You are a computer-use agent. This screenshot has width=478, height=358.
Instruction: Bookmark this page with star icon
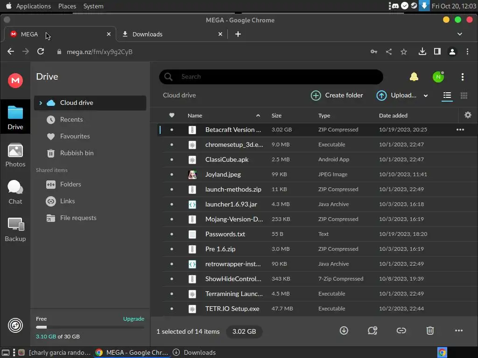tap(404, 52)
